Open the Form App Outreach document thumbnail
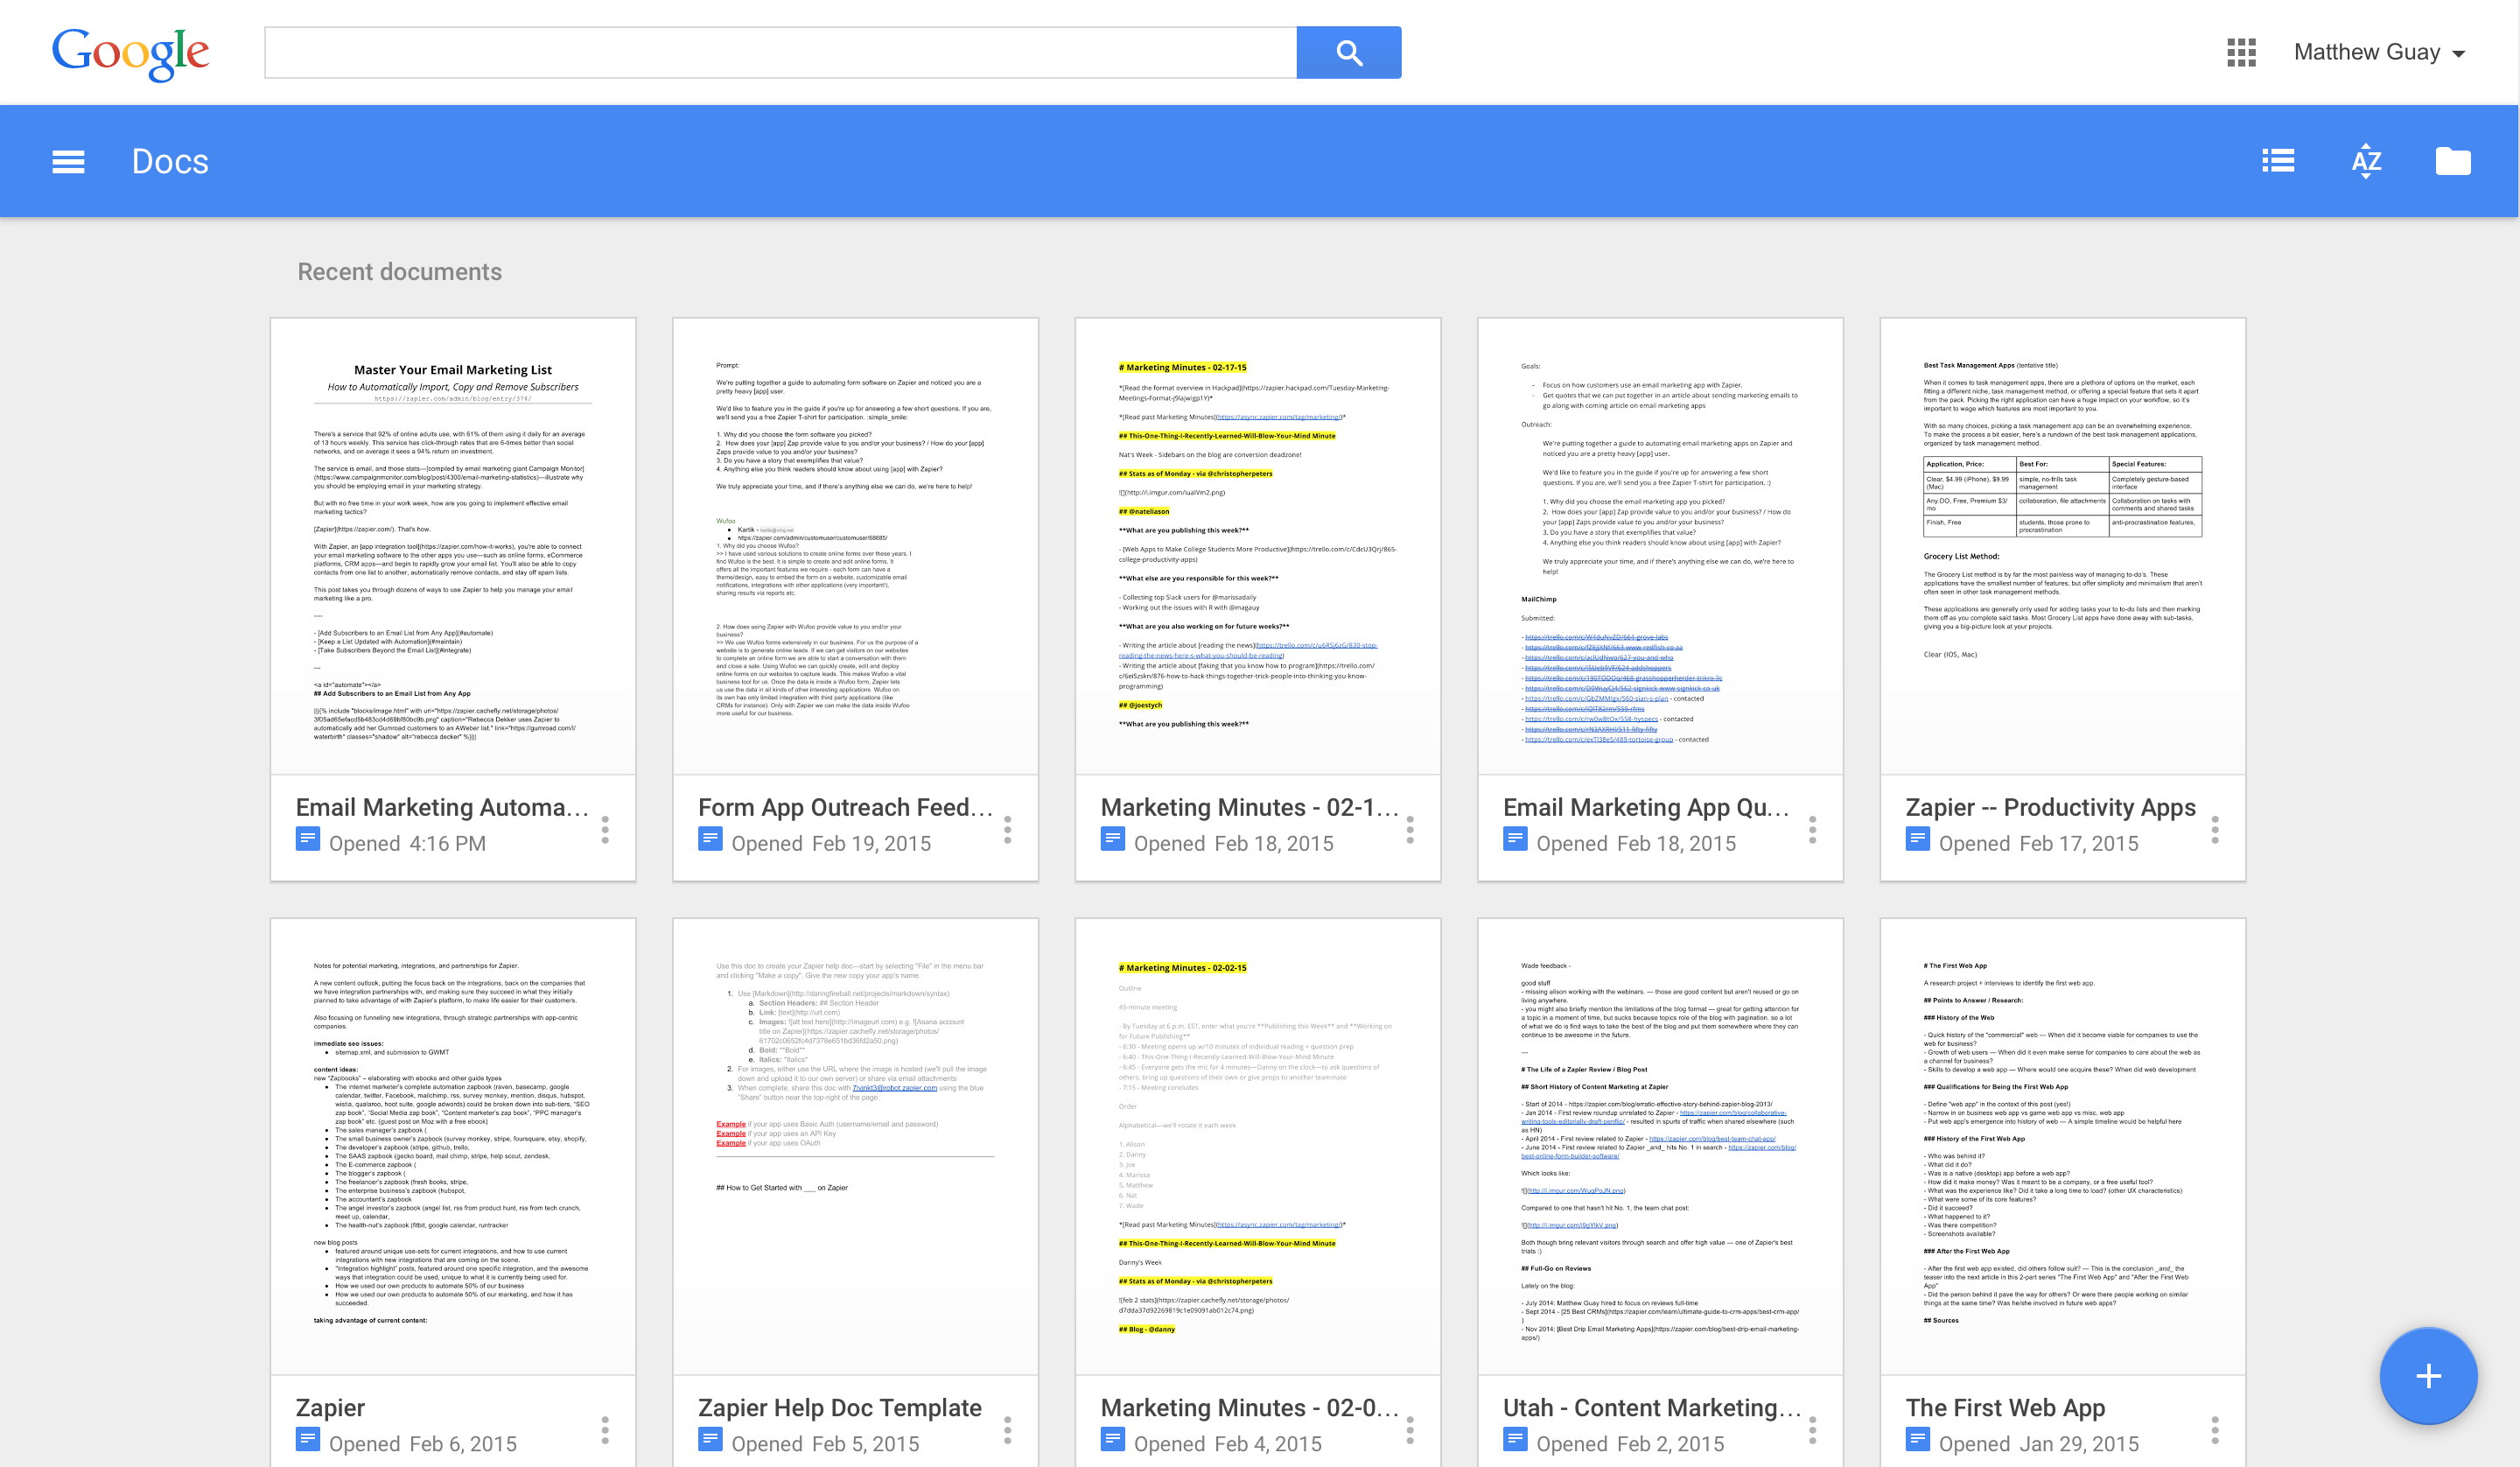 855,546
